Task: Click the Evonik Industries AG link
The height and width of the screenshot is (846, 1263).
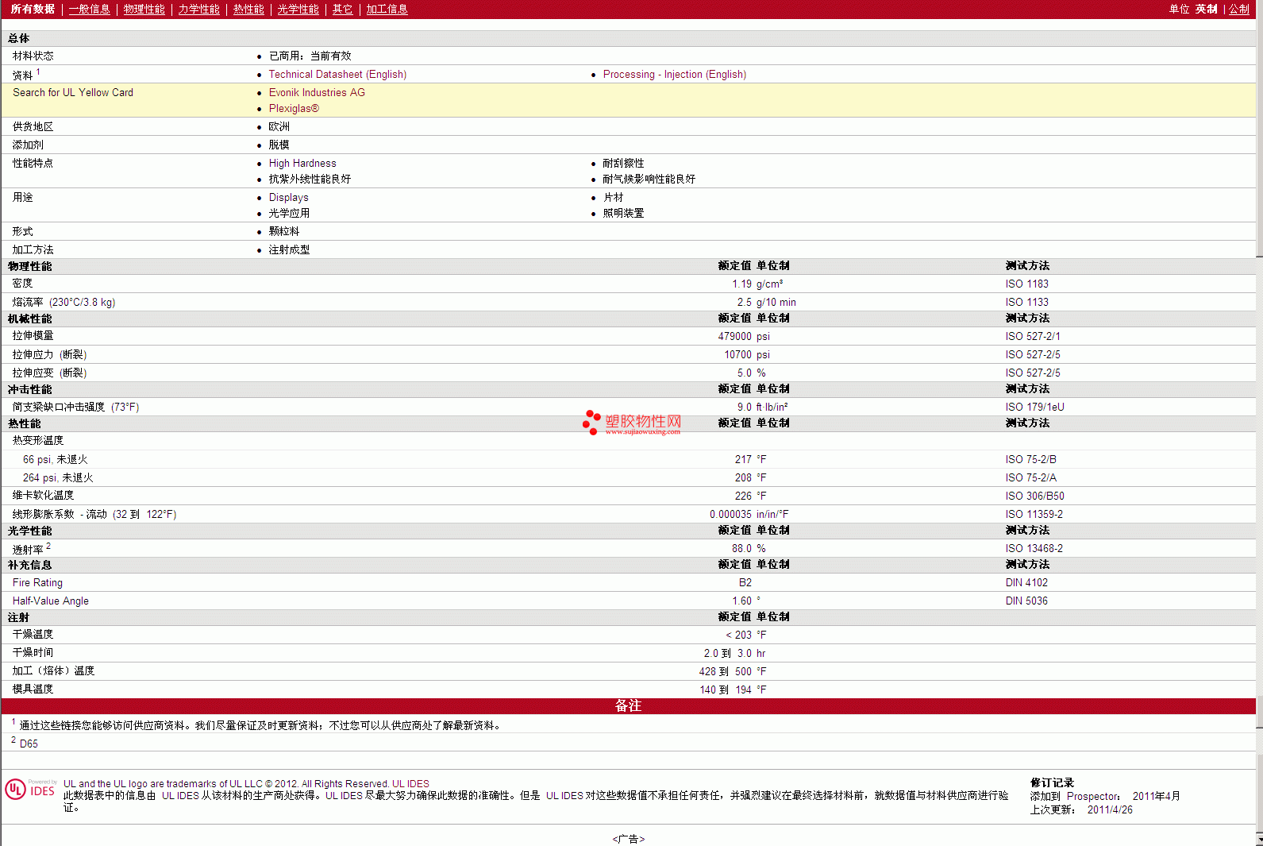Action: (x=317, y=92)
